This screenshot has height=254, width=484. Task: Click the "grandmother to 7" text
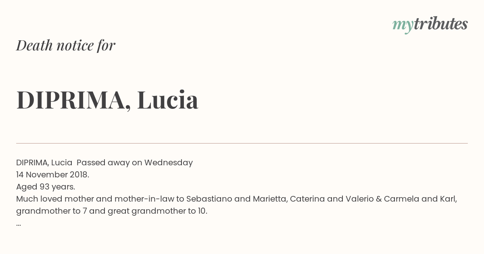click(48, 211)
